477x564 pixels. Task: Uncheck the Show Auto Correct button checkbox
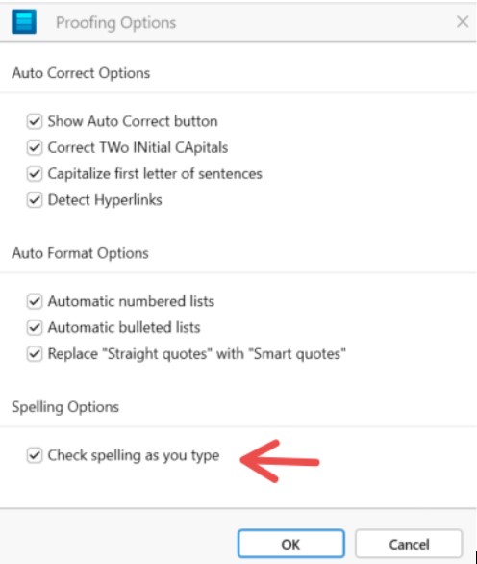click(35, 121)
